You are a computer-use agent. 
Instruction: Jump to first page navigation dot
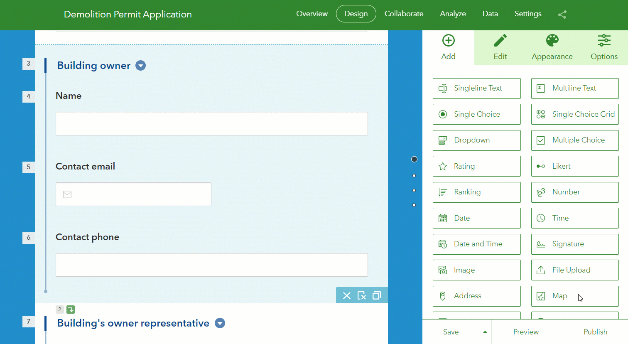click(414, 159)
